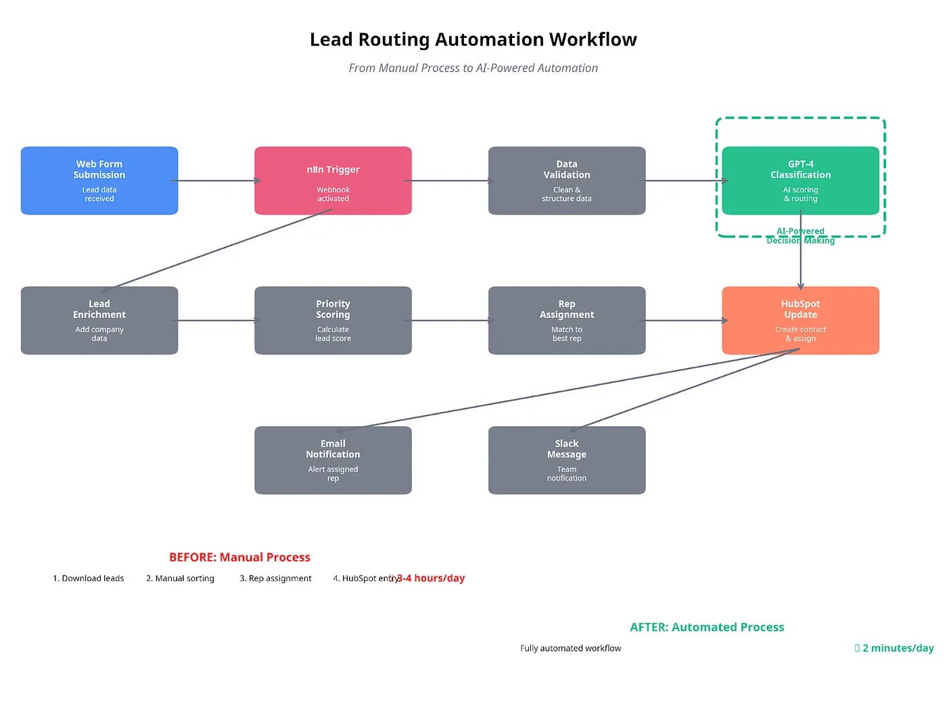Click the AI-Powered Decision Making label
947x711 pixels.
(800, 236)
